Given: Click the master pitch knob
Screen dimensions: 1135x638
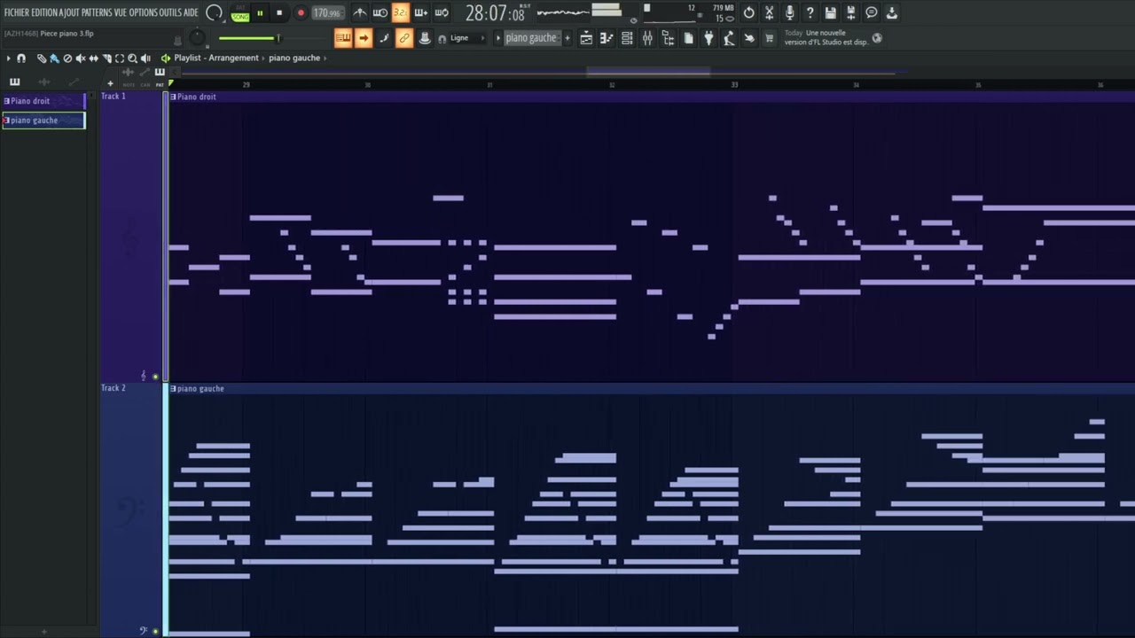Looking at the screenshot, I should [x=197, y=38].
